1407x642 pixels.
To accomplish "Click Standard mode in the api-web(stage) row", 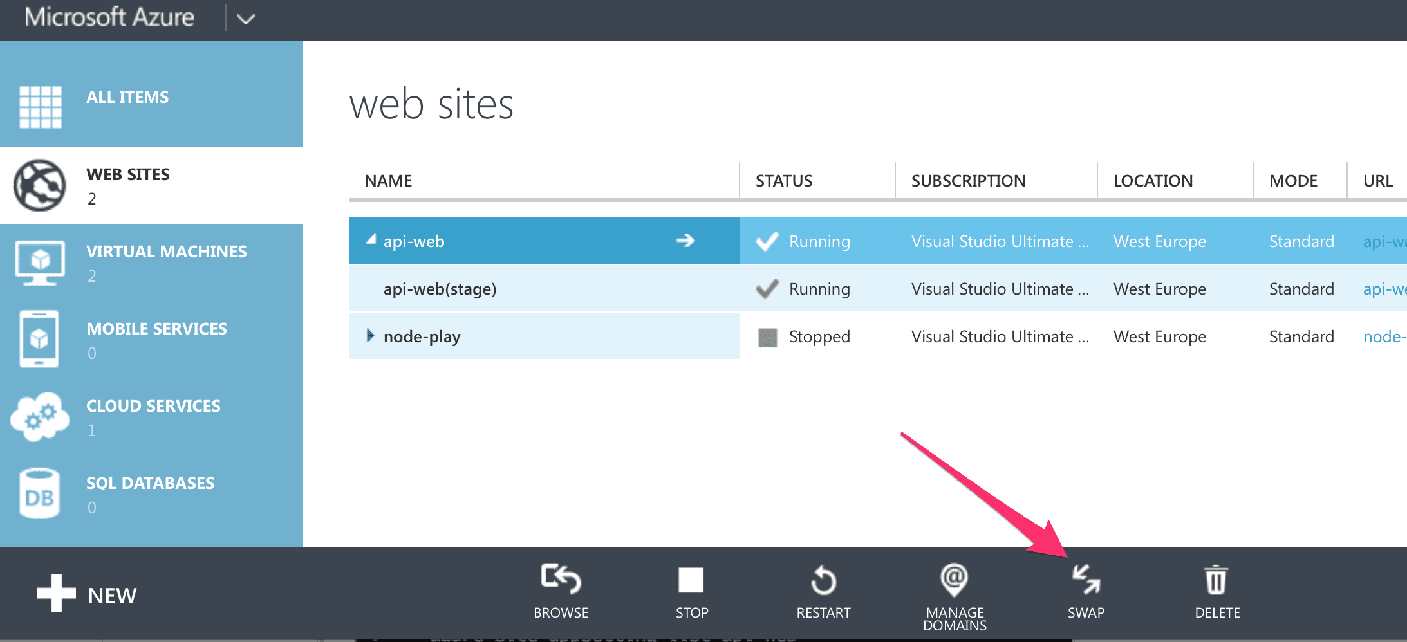I will click(x=1301, y=289).
